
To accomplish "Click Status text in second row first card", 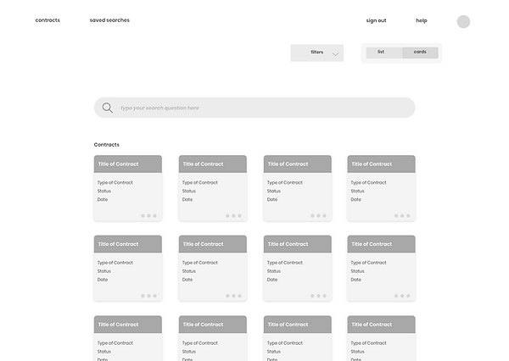I will click(x=103, y=271).
